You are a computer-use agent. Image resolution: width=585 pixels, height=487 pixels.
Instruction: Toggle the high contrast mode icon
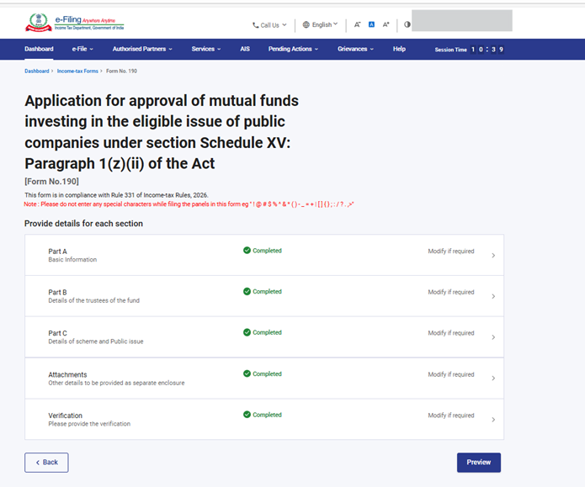(x=407, y=25)
